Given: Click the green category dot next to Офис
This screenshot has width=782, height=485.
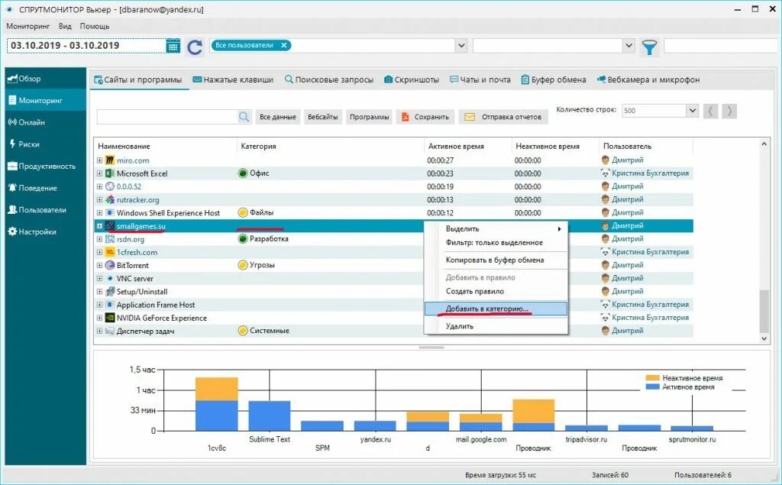Looking at the screenshot, I should pyautogui.click(x=243, y=173).
